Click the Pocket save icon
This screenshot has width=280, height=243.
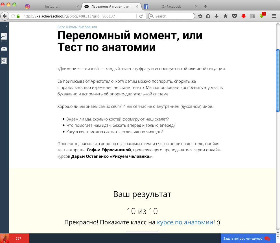click(235, 16)
